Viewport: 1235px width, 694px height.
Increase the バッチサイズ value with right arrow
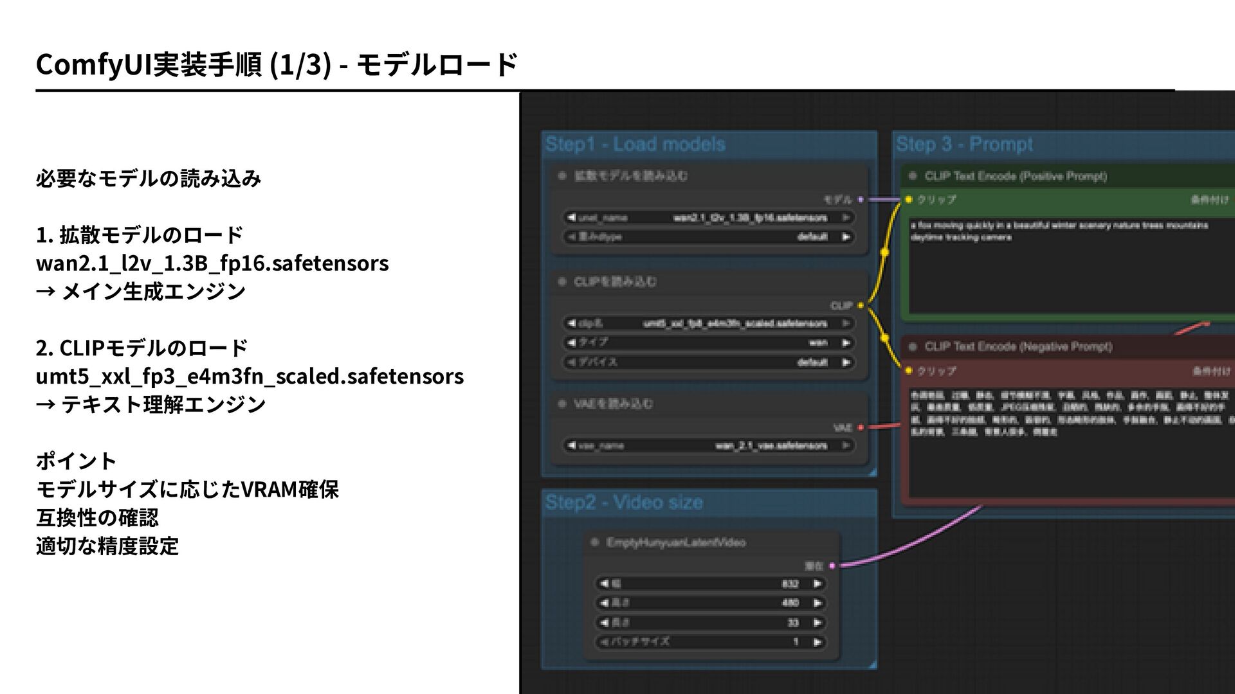tap(817, 642)
